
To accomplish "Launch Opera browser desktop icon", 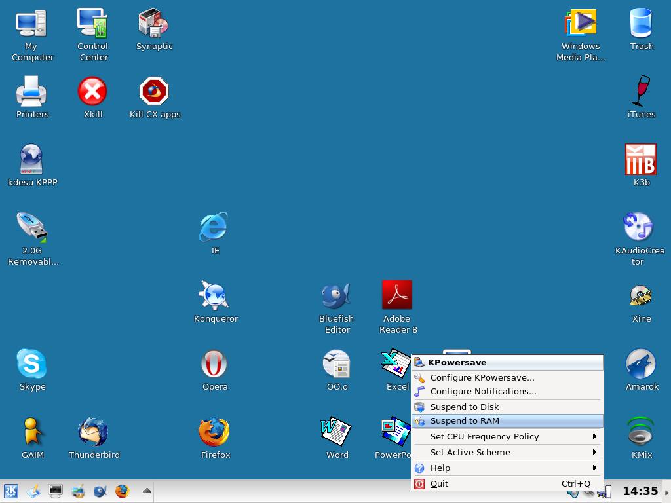I will tap(214, 363).
